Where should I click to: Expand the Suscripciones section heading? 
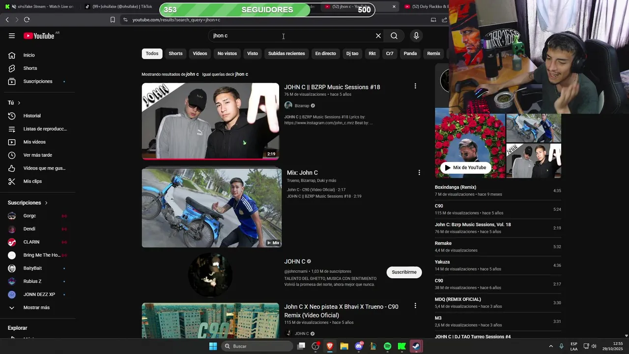pyautogui.click(x=28, y=203)
